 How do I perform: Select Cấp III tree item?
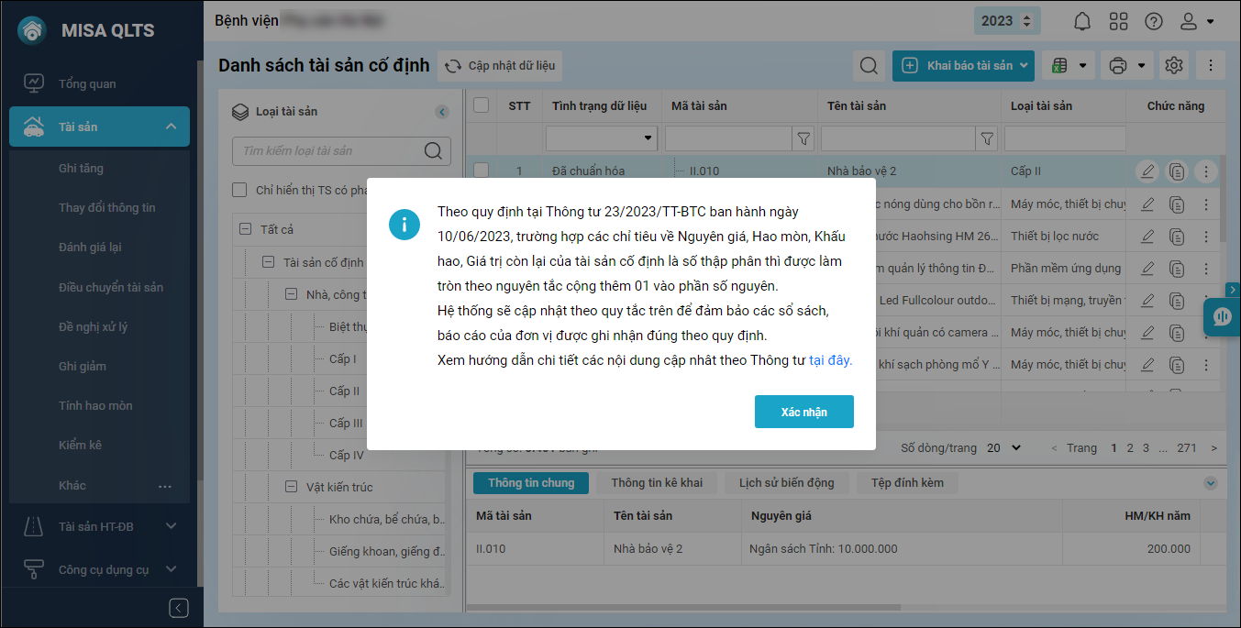pos(346,423)
